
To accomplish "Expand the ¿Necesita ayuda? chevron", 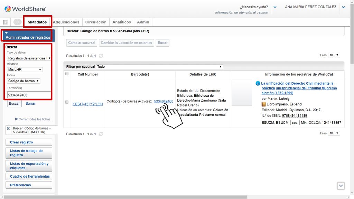I will tap(275, 7).
